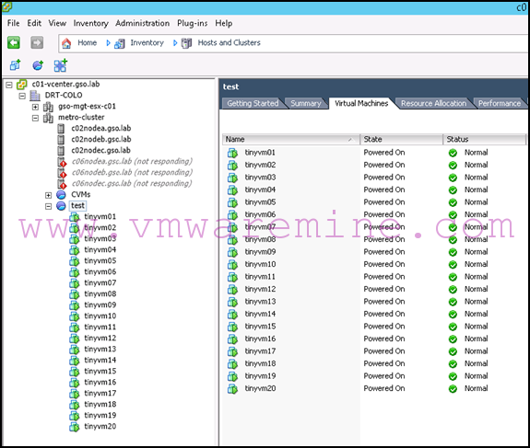530x448 pixels.
Task: Select c02nodeb.gso.lab host in tree
Action: [101, 140]
